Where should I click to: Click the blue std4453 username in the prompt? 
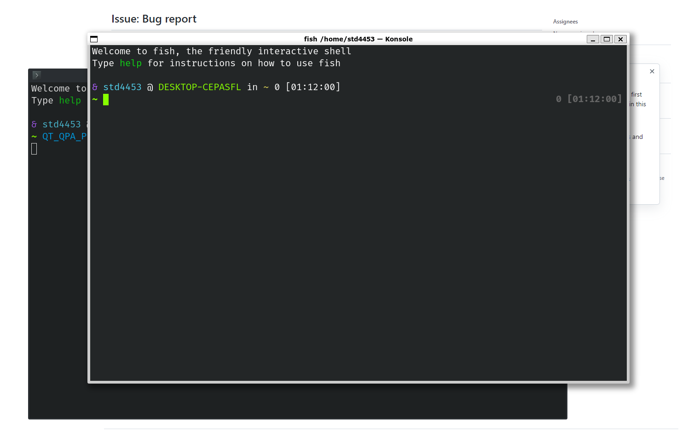click(x=122, y=86)
